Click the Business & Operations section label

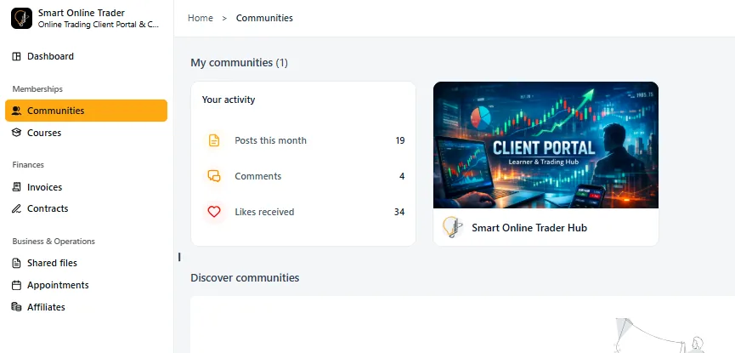tap(54, 242)
